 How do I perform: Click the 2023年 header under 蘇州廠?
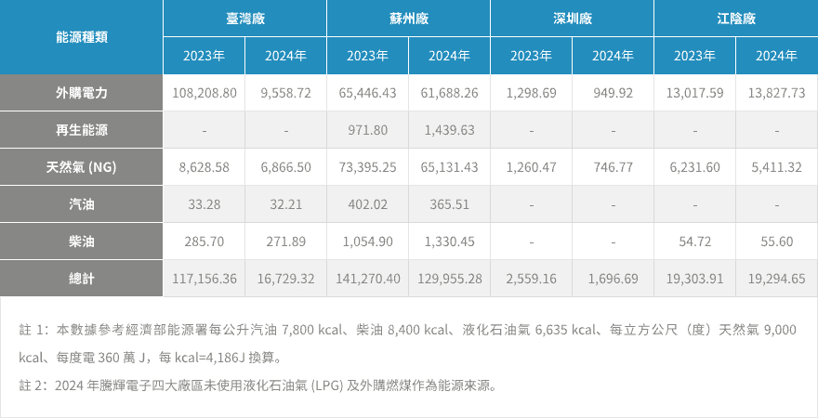click(x=368, y=56)
